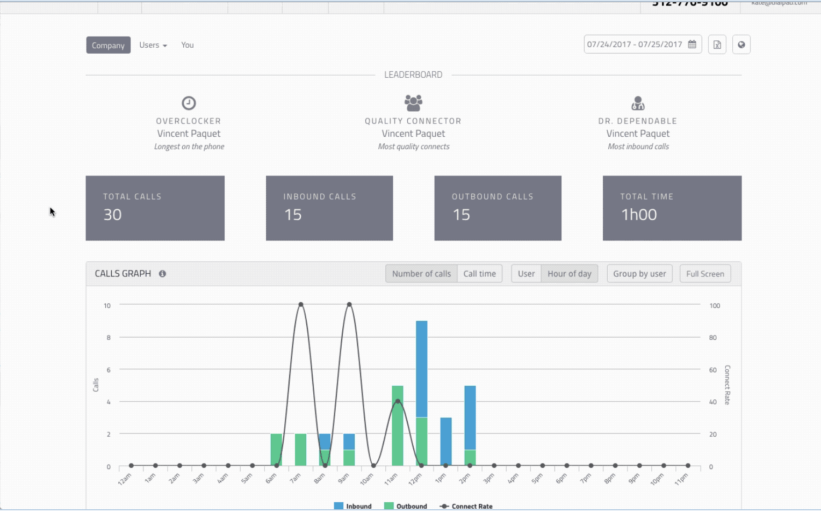821x513 pixels.
Task: Switch graph to Number of calls
Action: (421, 274)
